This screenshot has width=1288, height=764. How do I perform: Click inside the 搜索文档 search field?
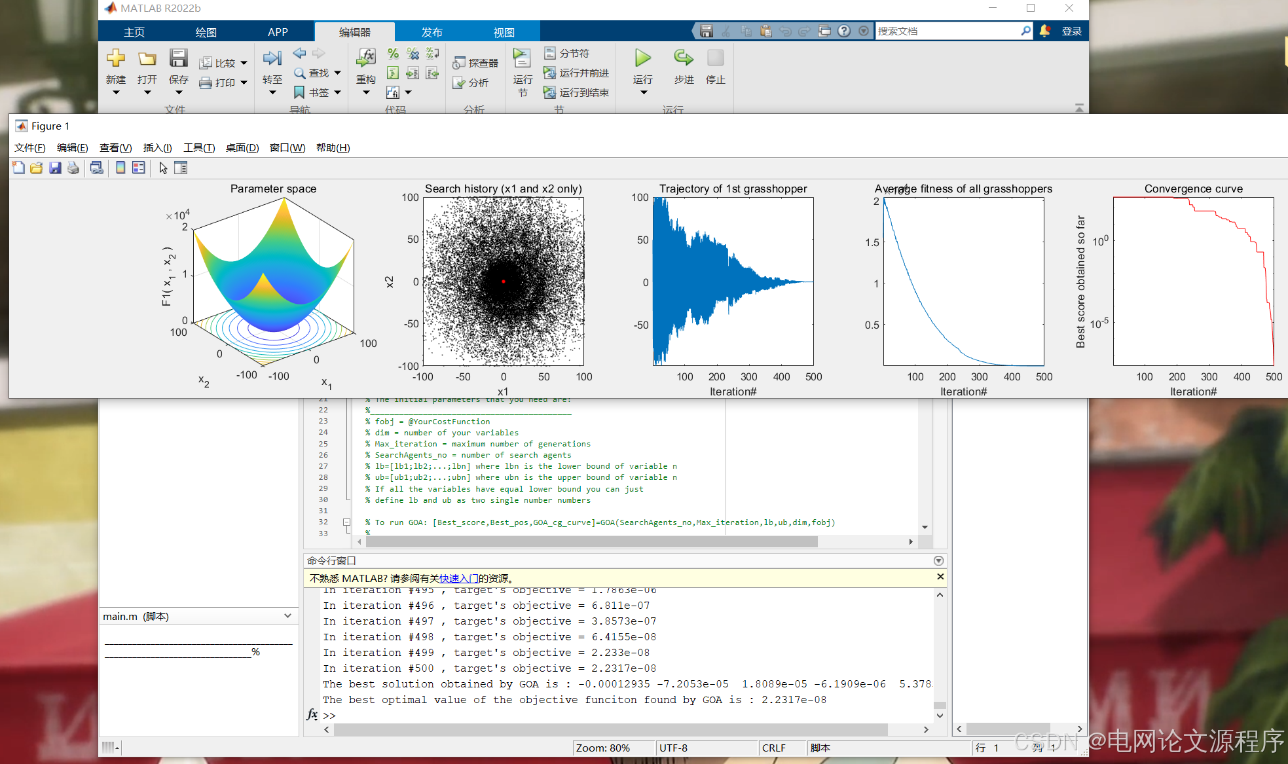[949, 30]
